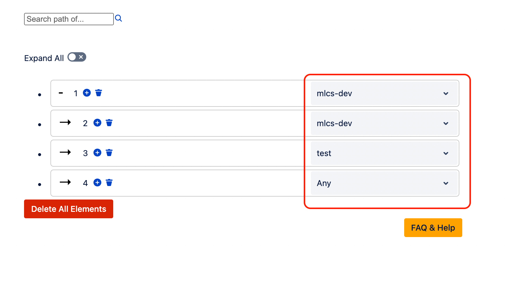Open the mlcs-dev dropdown for element 1
518x284 pixels.
tap(384, 93)
